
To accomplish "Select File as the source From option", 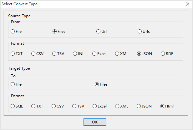I will pos(13,32).
